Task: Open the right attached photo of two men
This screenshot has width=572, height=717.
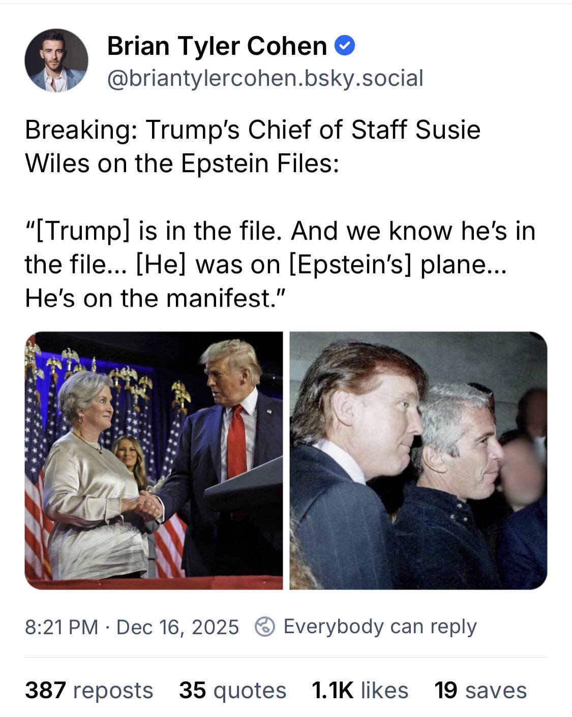Action: pos(418,460)
